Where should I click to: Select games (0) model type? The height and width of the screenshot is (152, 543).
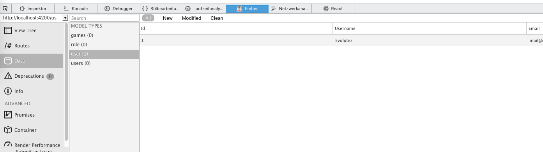[x=104, y=35]
